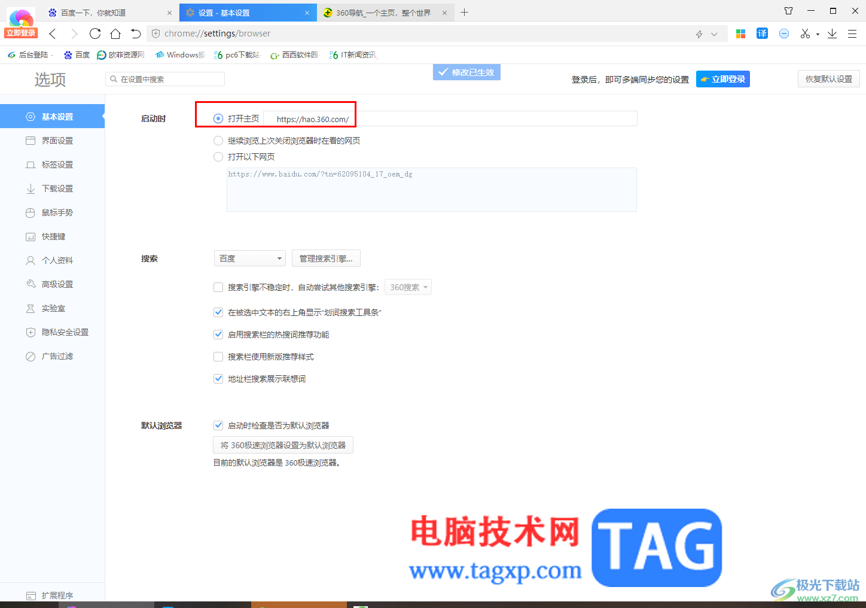The image size is (866, 608).
Task: Click the shield icon in the address bar
Action: (156, 34)
